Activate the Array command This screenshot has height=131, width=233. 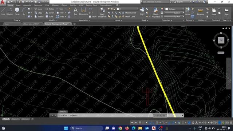[x=60, y=16]
